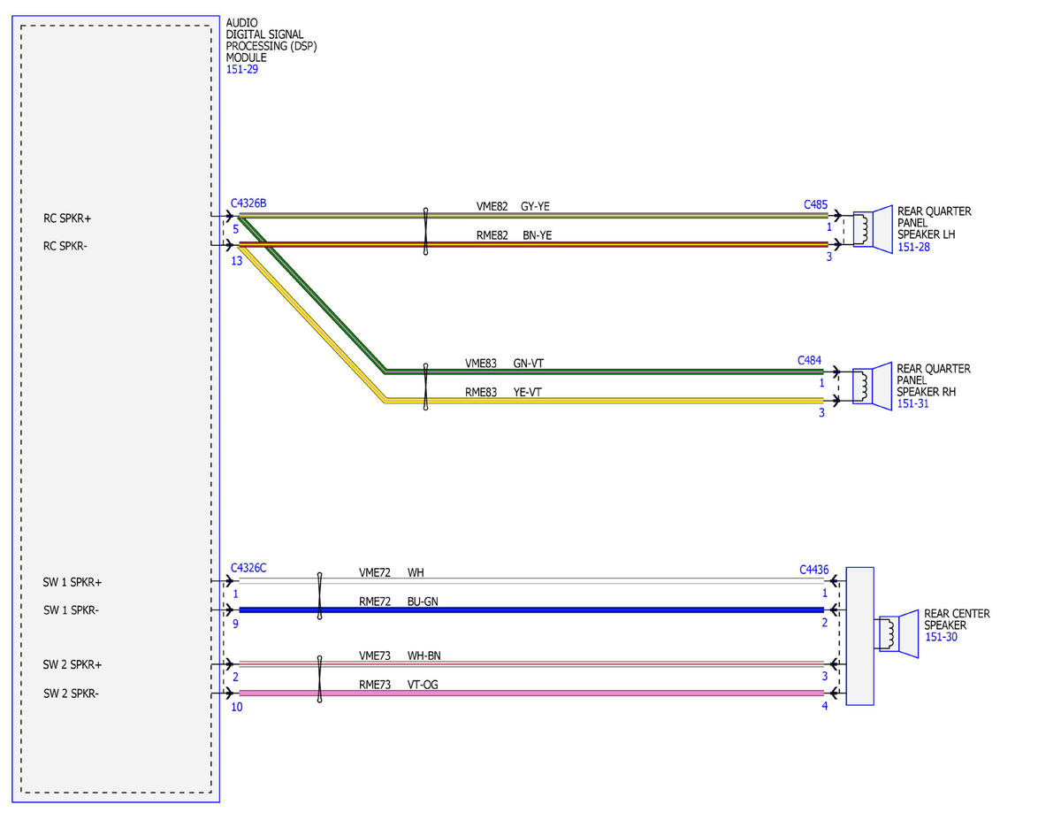The width and height of the screenshot is (1061, 820).
Task: Click the twisted pair marker on VME82 wires
Action: click(426, 232)
